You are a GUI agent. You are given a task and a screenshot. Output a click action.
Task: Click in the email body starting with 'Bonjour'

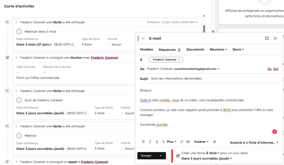pyautogui.click(x=209, y=107)
